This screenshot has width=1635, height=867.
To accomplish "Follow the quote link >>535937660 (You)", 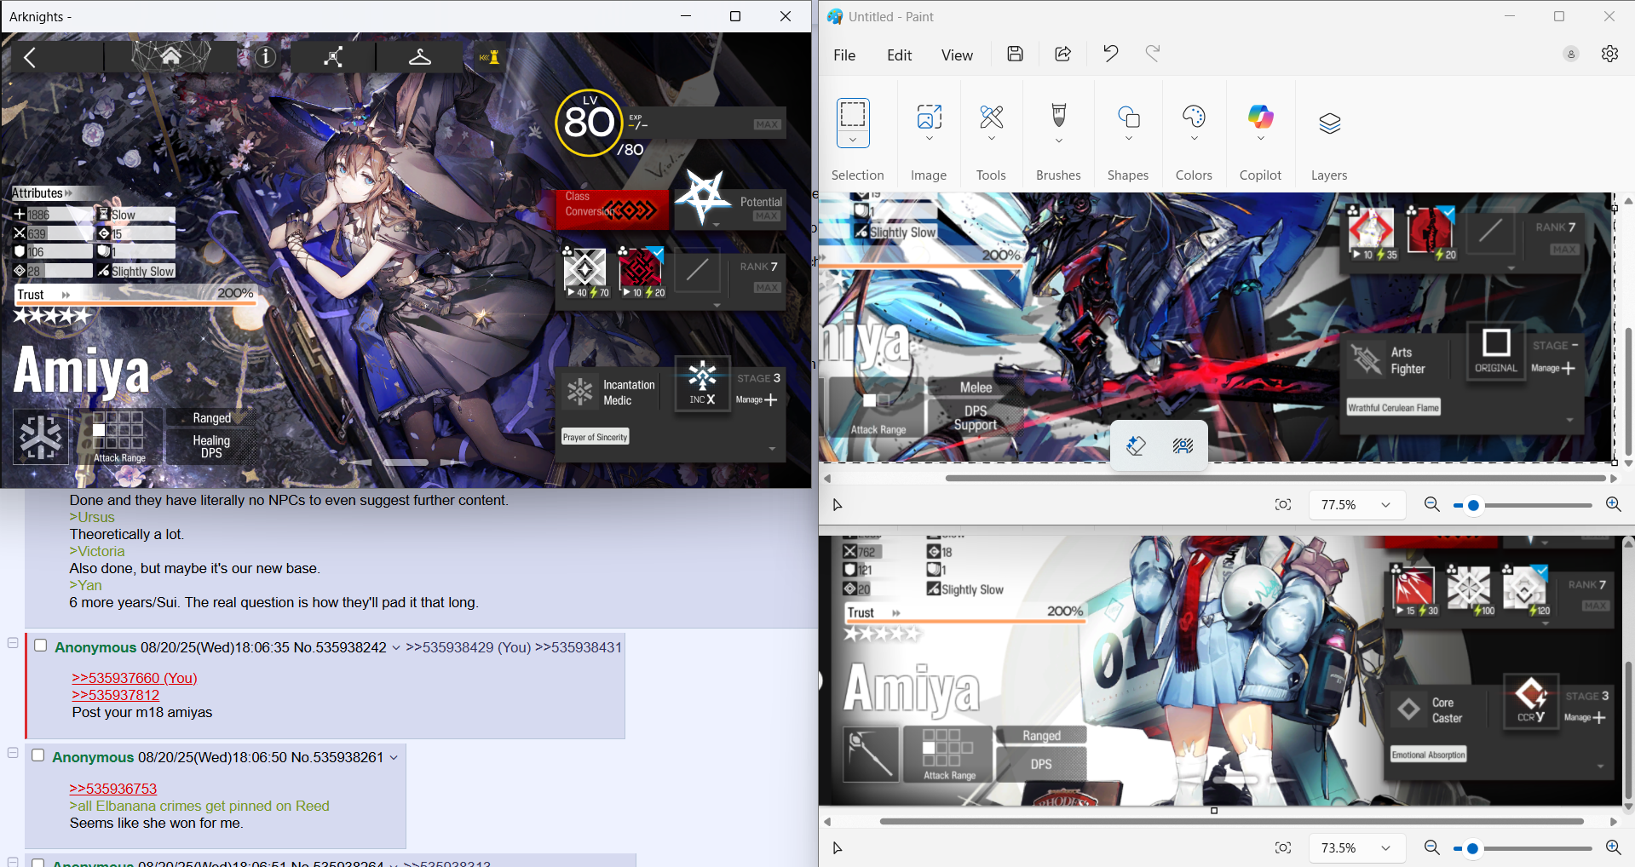I will [135, 678].
